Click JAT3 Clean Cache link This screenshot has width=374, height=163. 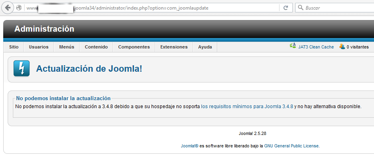(316, 47)
